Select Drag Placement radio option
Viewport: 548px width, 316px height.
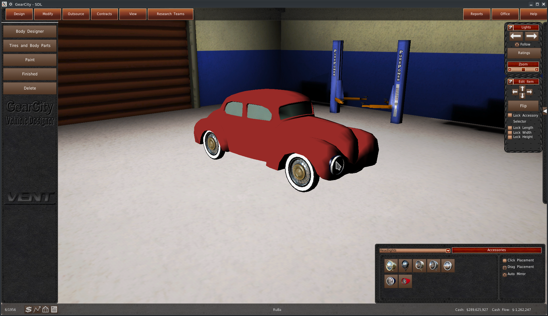[505, 267]
